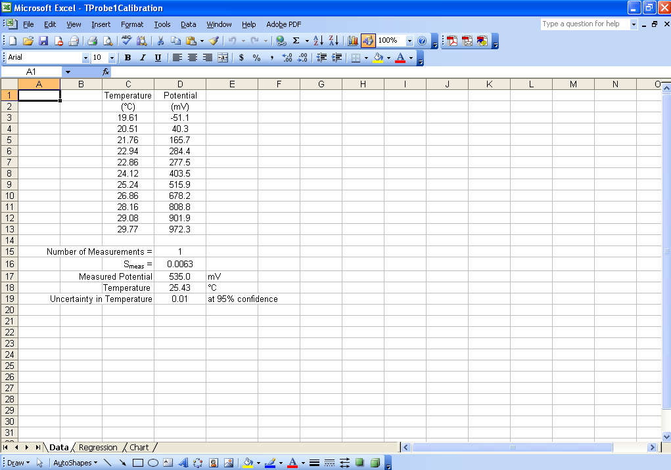Open the Borders dropdown arrow
This screenshot has height=470, width=671.
[366, 58]
